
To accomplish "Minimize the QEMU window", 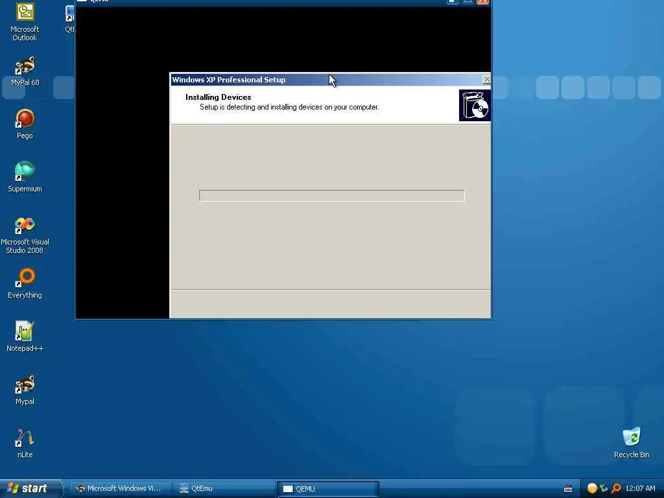I will pos(453,2).
